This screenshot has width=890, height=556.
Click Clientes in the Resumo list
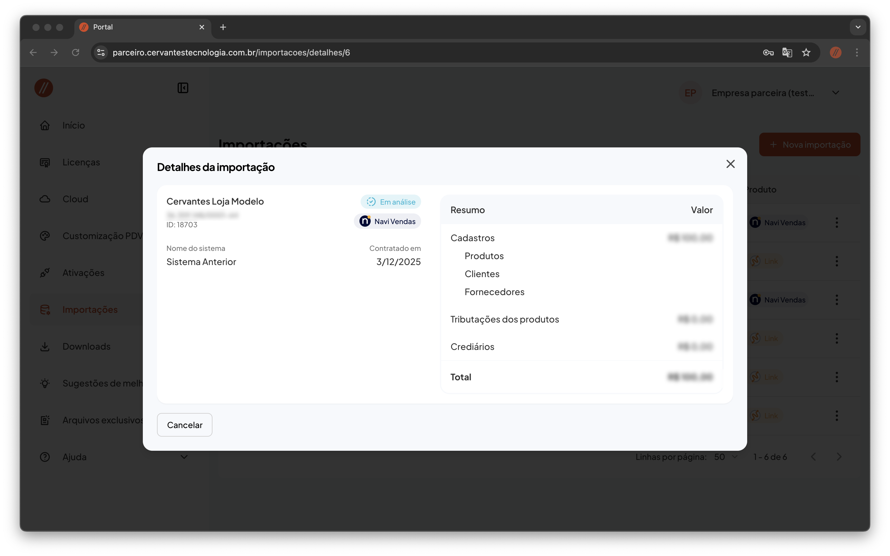pyautogui.click(x=482, y=274)
